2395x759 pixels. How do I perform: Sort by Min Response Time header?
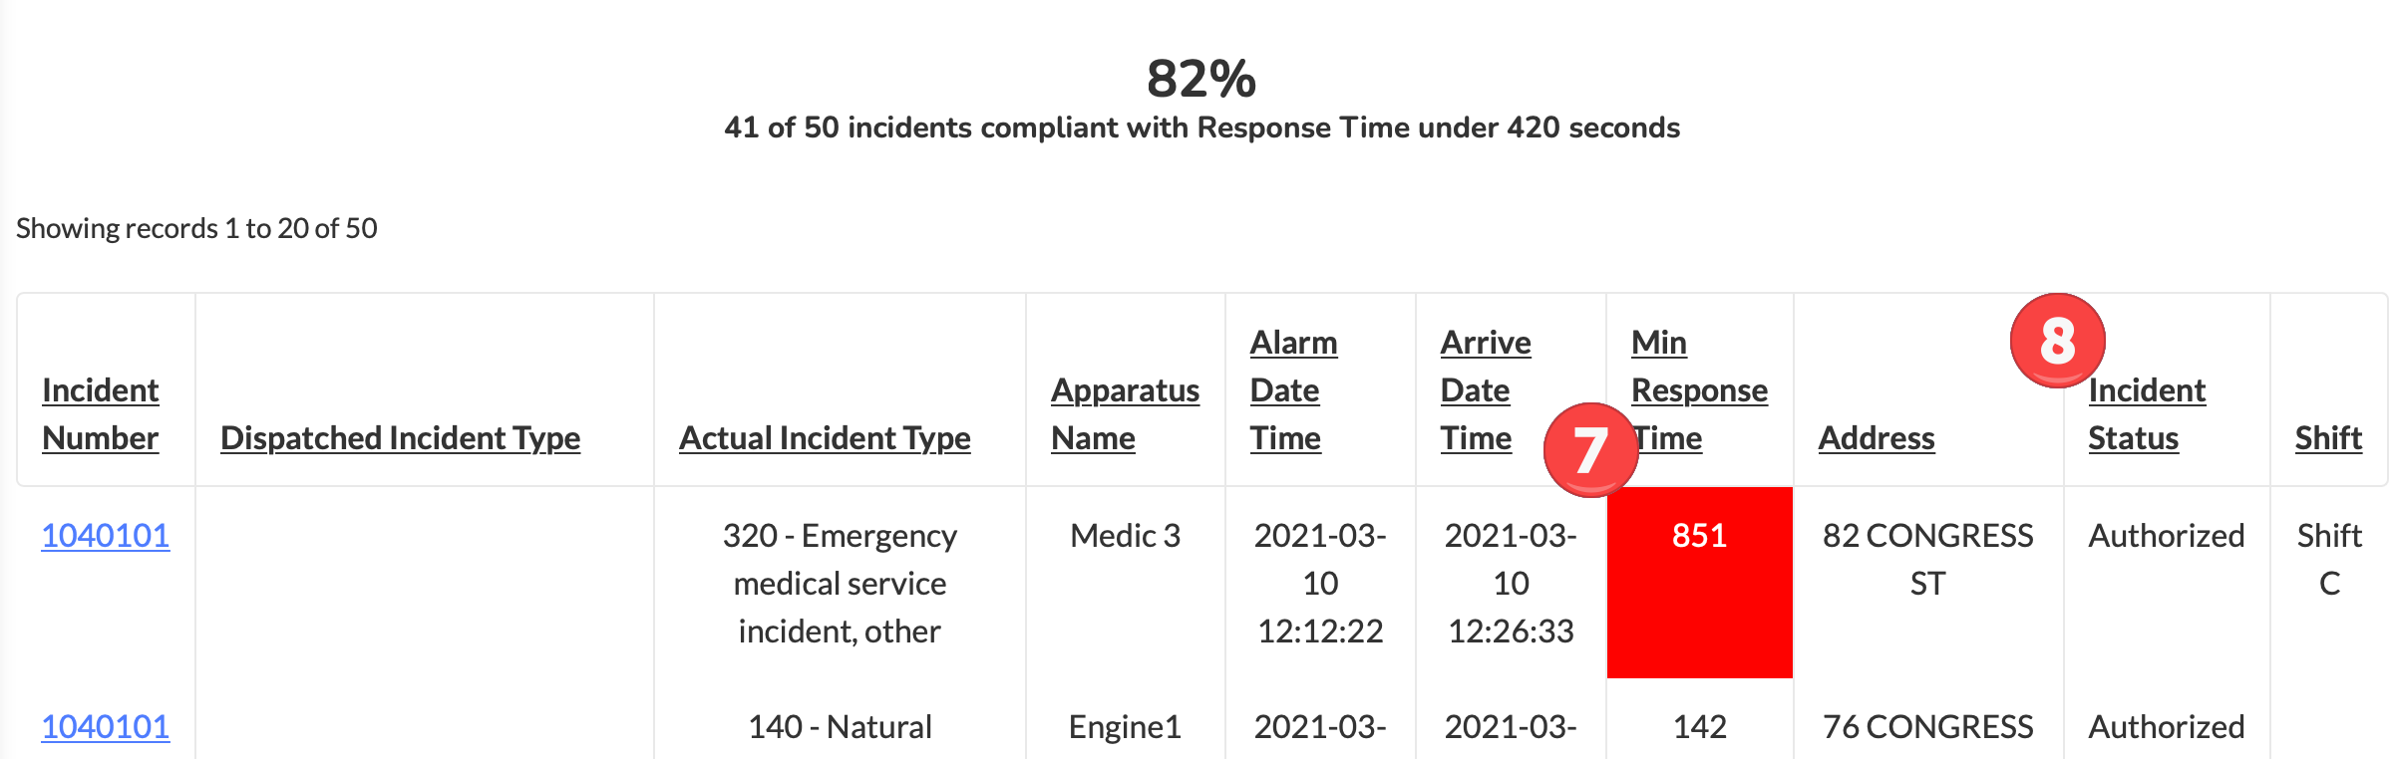click(x=1699, y=389)
